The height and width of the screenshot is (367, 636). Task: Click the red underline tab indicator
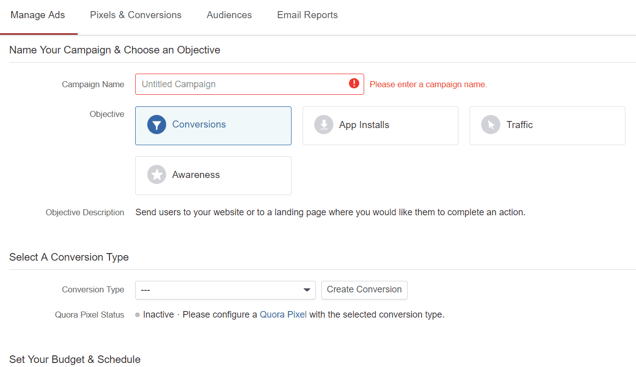(x=38, y=34)
